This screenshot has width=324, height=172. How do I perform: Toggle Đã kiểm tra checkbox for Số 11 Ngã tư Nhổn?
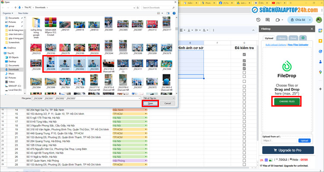(244, 157)
